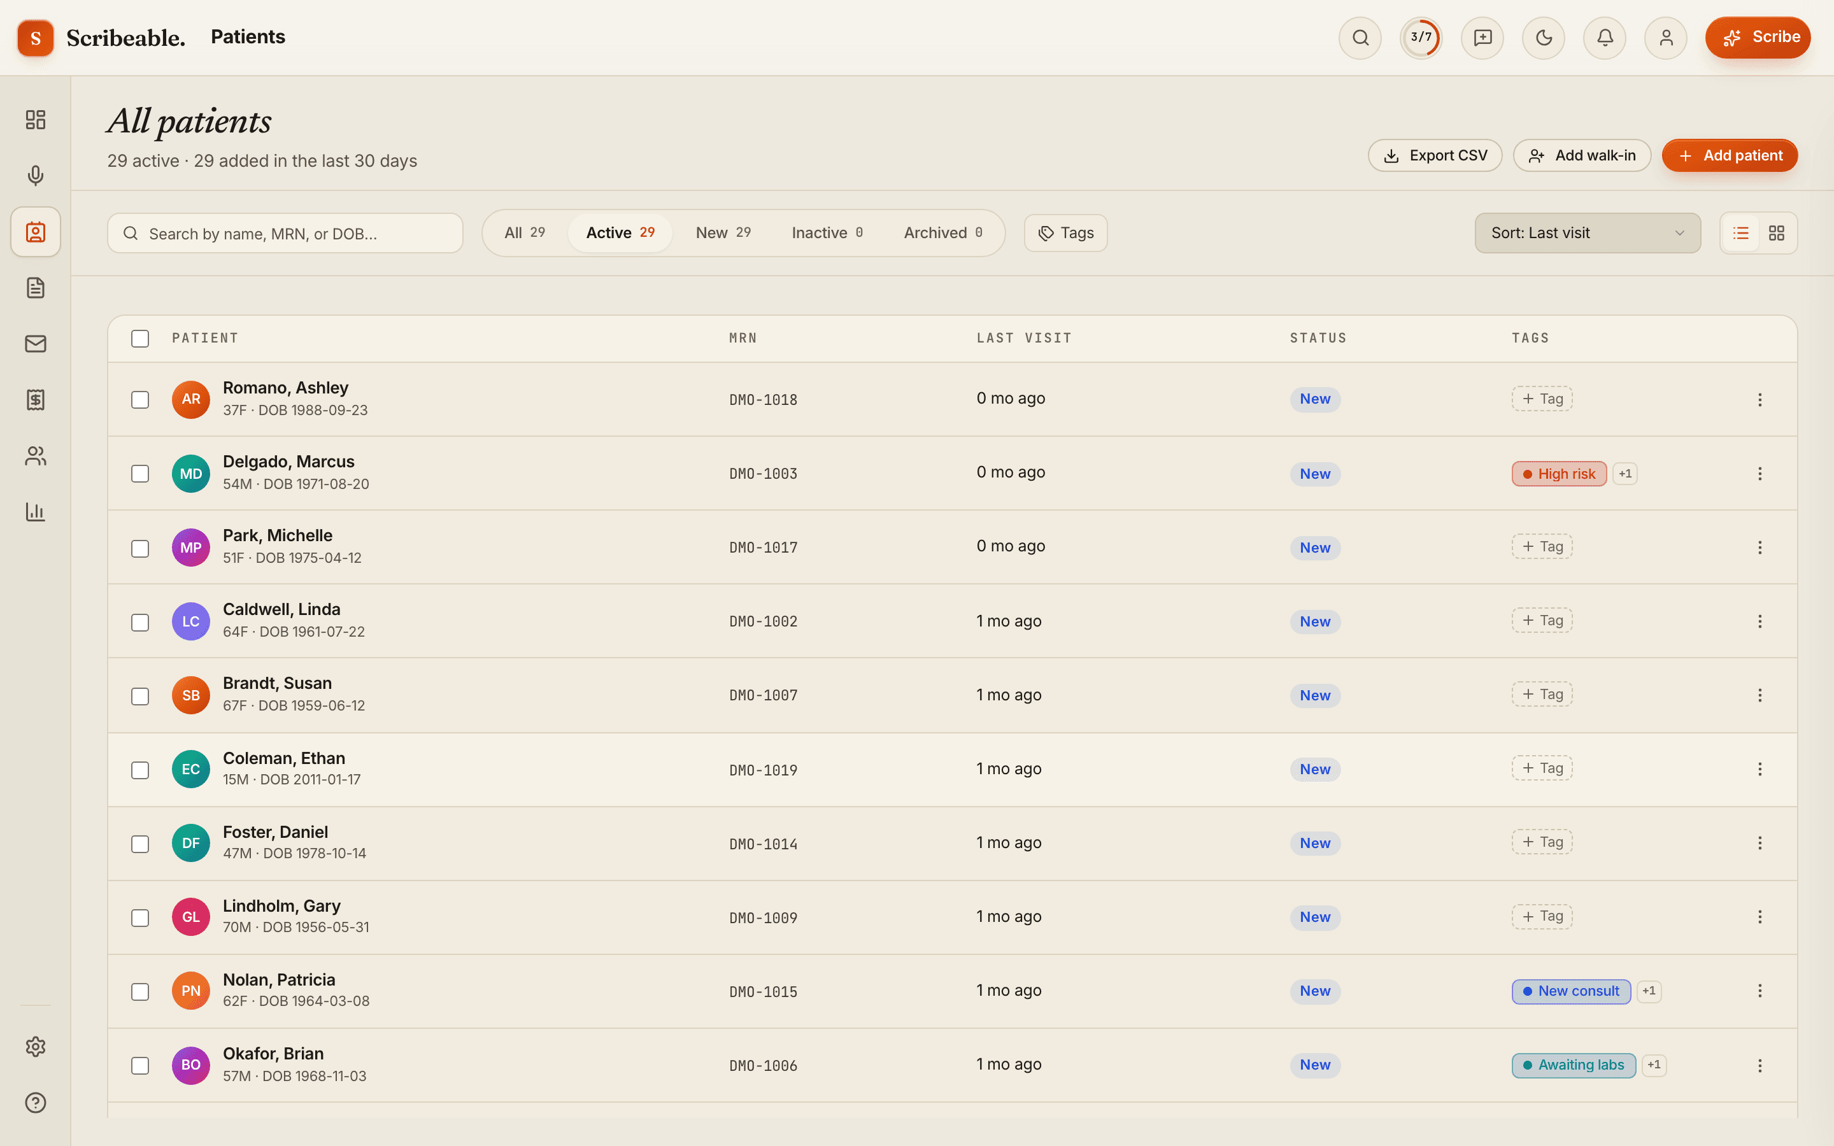Viewport: 1834px width, 1146px height.
Task: Open row actions menu for Delgado, Marcus
Action: click(1759, 474)
